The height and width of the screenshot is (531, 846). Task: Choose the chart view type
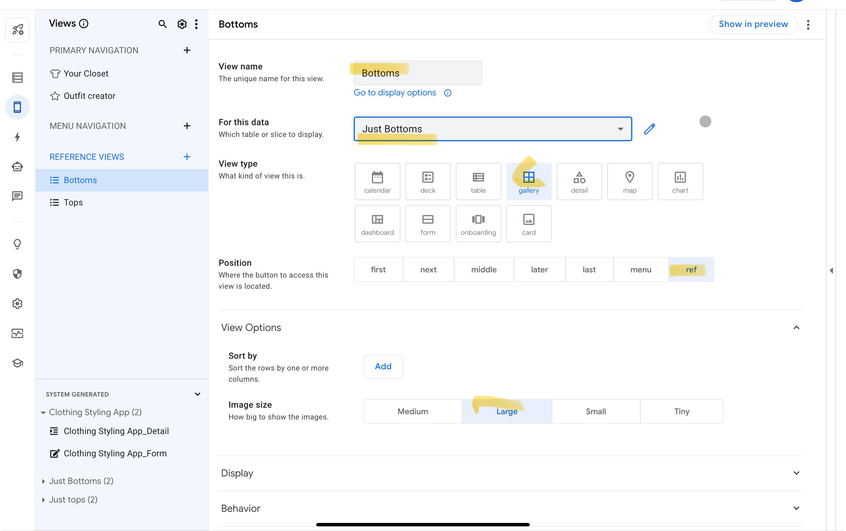pos(680,182)
